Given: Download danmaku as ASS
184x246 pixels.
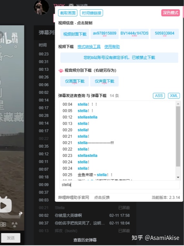Looking at the screenshot, I should (x=159, y=96).
